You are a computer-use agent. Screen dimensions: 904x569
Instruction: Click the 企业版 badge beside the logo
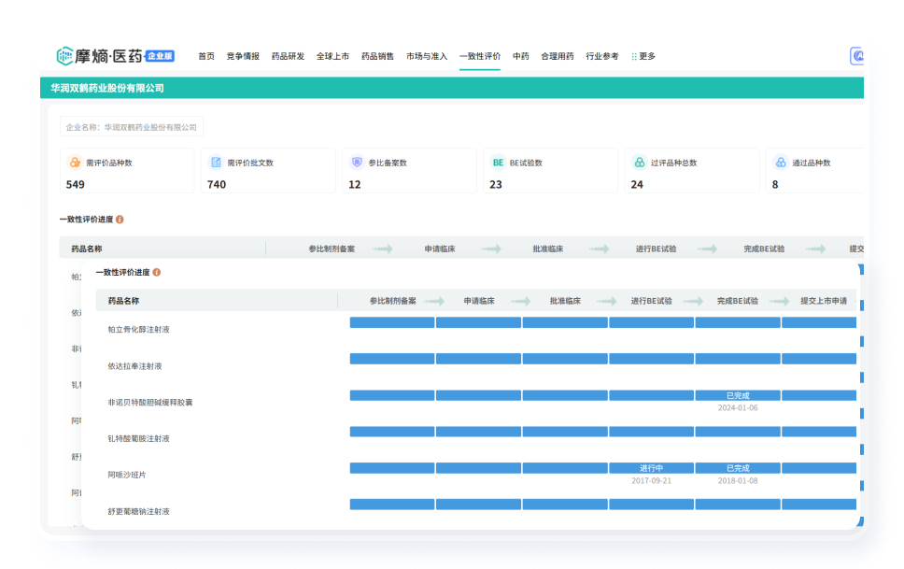click(x=160, y=56)
